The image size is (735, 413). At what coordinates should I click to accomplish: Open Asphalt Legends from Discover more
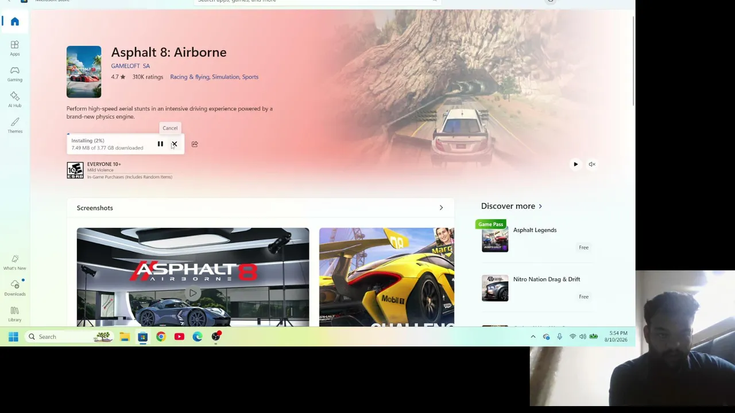(x=535, y=230)
